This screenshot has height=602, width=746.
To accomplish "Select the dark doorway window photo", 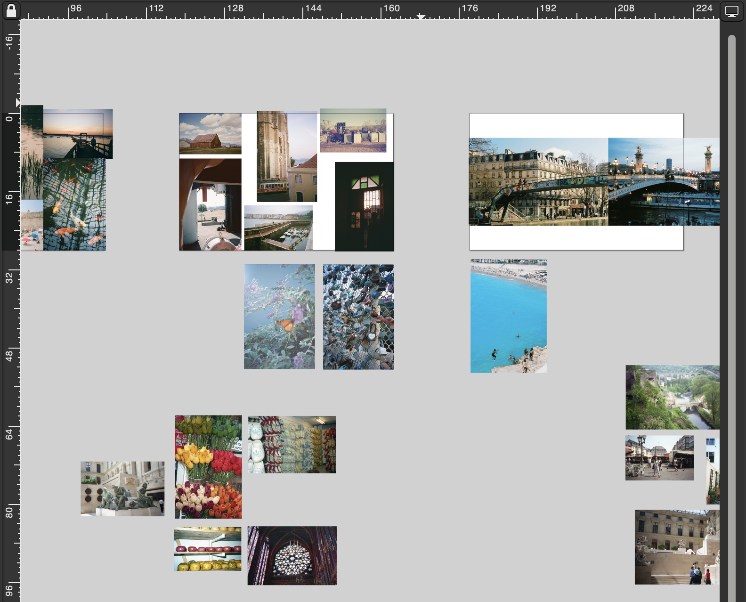I will [364, 206].
